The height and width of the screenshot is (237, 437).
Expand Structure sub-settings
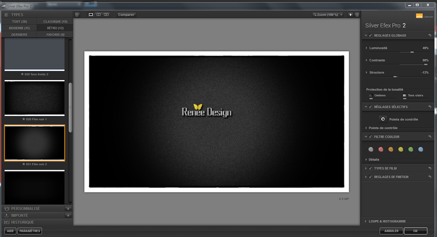tap(366, 73)
